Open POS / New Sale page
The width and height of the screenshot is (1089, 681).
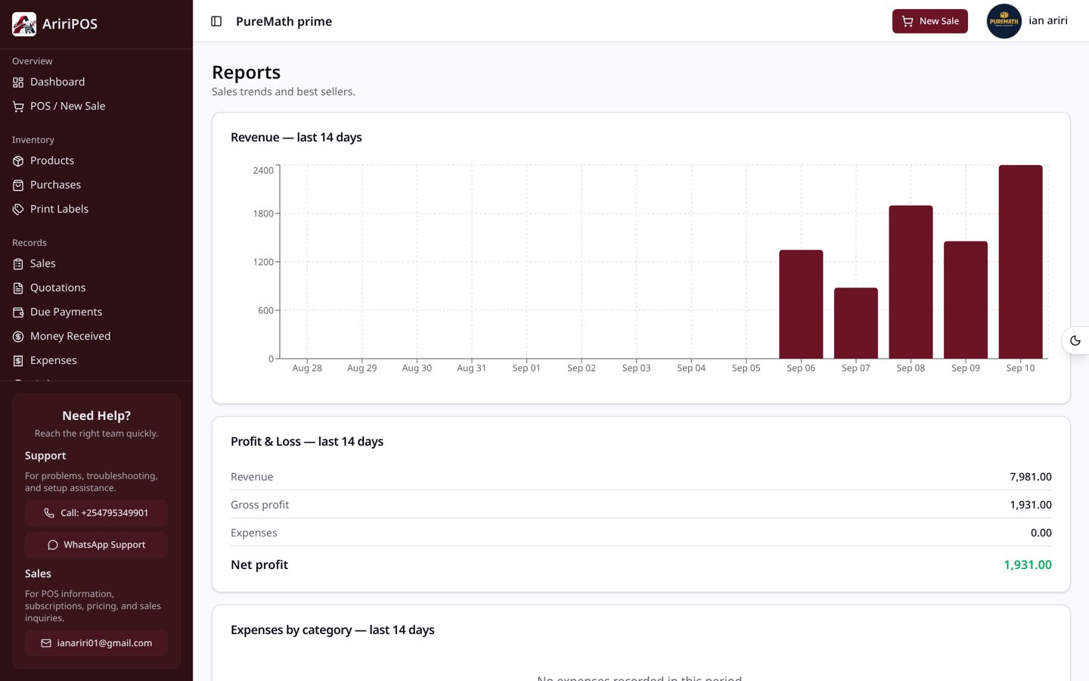pyautogui.click(x=96, y=106)
